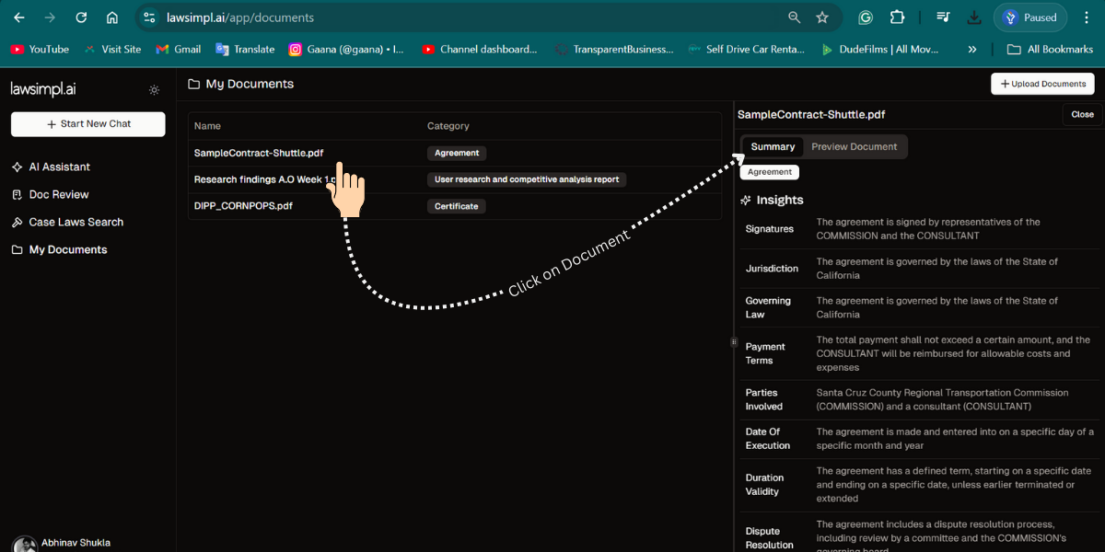Click User research and competitive analysis tag

[x=527, y=179]
